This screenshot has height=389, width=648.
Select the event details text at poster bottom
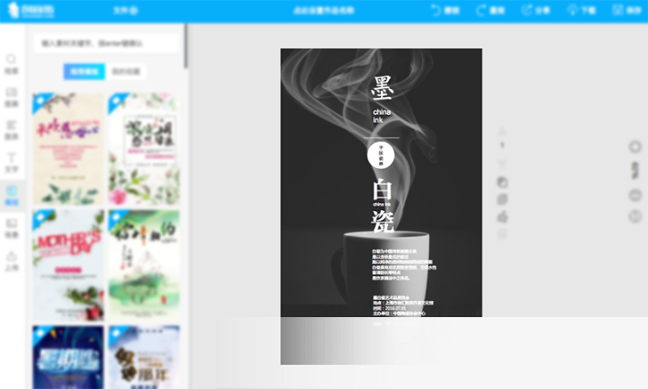(x=403, y=305)
